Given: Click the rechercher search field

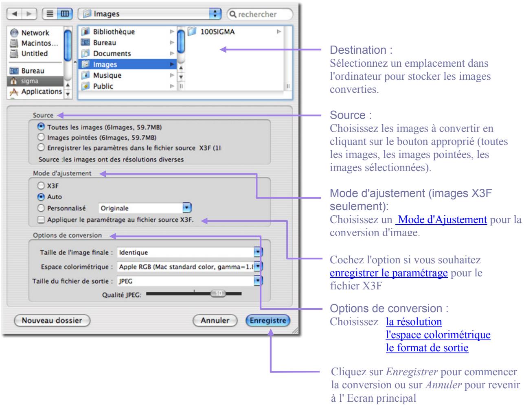Looking at the screenshot, I should tap(260, 14).
